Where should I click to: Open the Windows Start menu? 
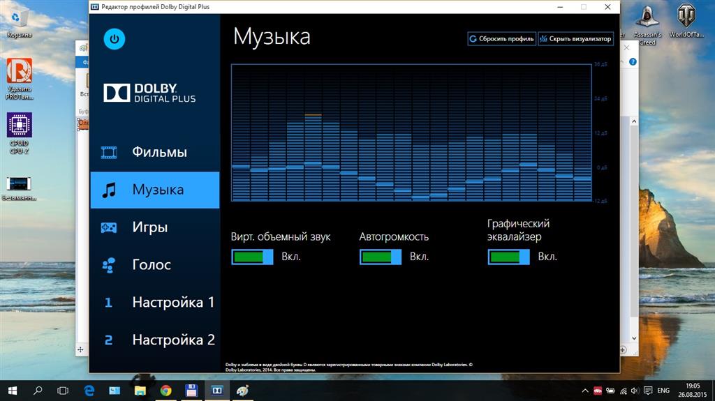(13, 391)
